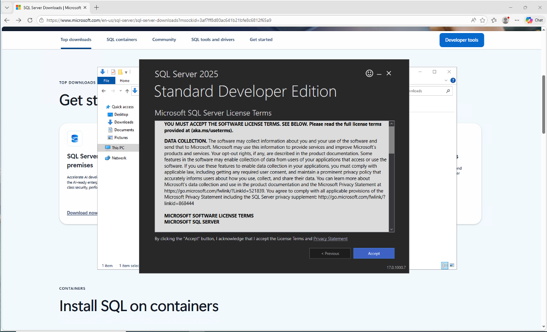Image resolution: width=547 pixels, height=332 pixels.
Task: Open the Privacy Statement link in installer
Action: click(x=330, y=239)
